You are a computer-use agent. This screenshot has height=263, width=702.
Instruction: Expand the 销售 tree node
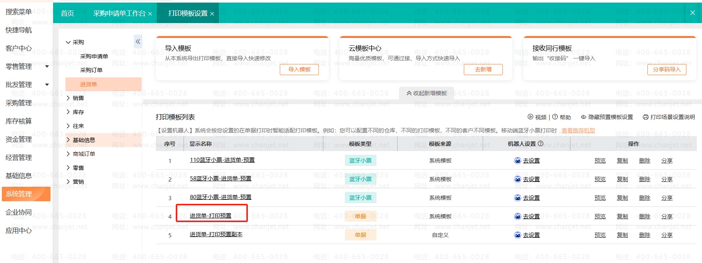point(68,98)
